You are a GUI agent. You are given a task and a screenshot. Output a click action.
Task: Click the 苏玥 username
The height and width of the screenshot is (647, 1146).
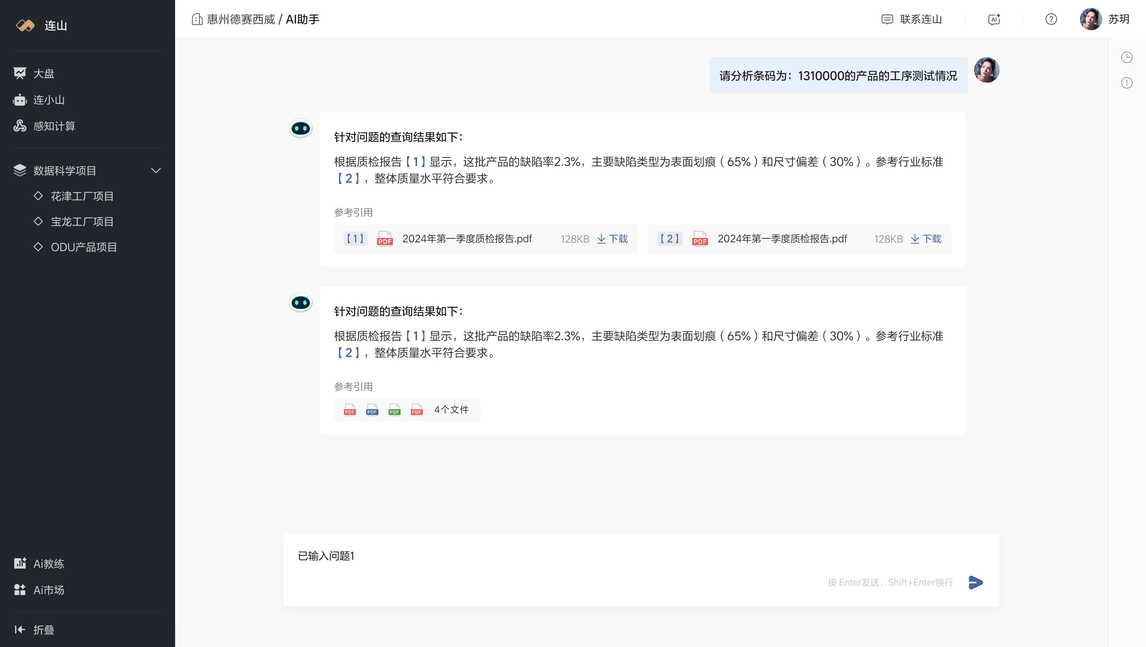click(1119, 19)
